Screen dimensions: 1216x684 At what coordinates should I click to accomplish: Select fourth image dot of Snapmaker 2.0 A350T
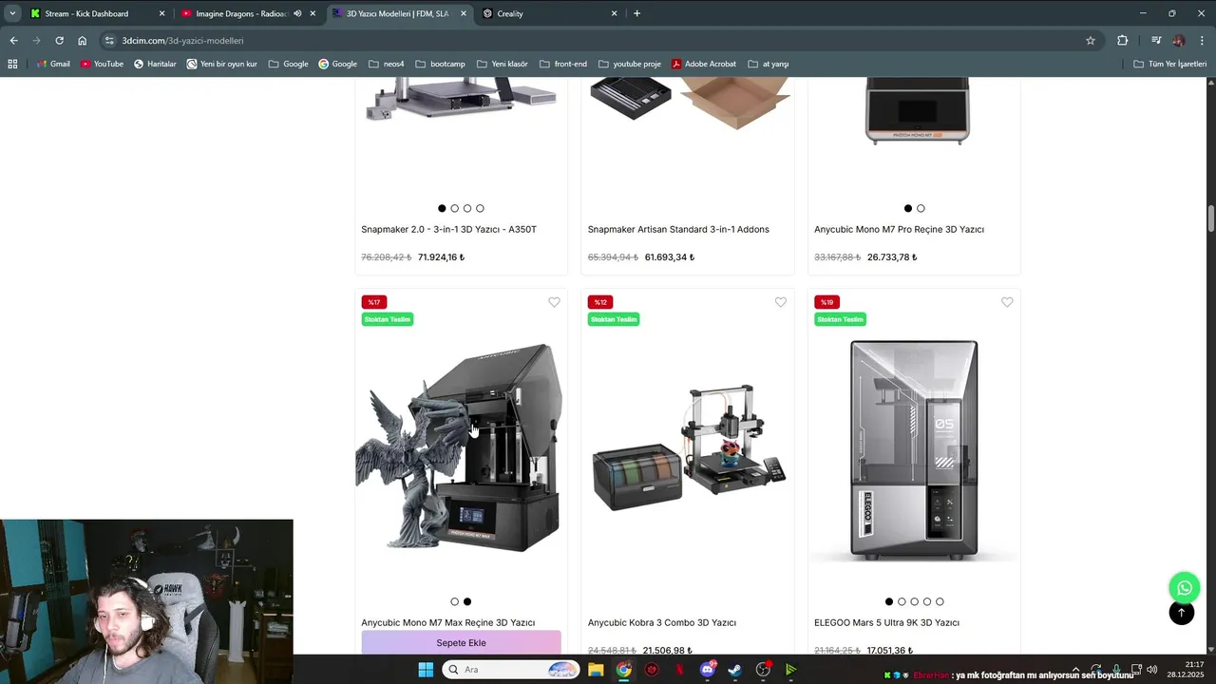480,208
